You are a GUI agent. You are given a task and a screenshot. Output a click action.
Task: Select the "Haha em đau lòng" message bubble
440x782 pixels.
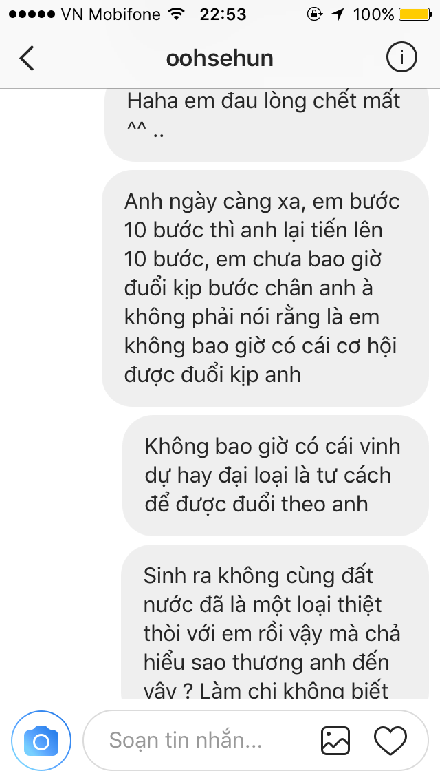[267, 125]
